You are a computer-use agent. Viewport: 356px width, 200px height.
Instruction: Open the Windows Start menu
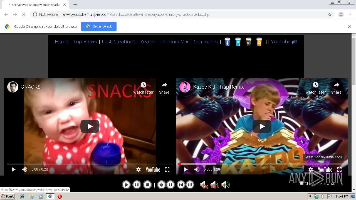point(8,196)
